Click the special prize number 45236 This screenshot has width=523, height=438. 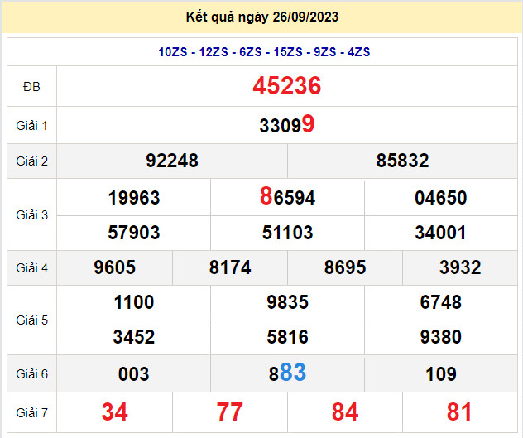(287, 86)
